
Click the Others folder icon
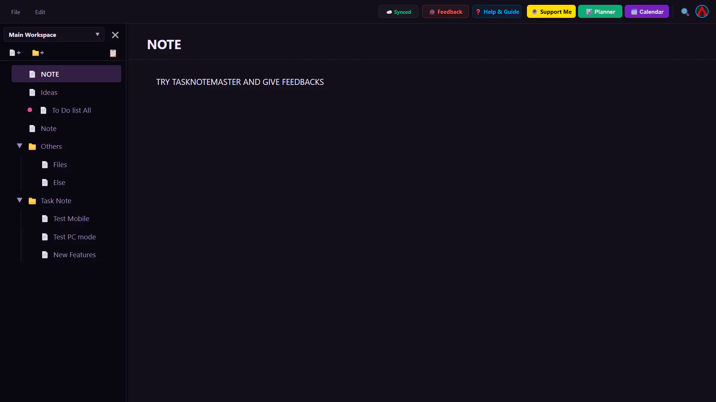[32, 147]
